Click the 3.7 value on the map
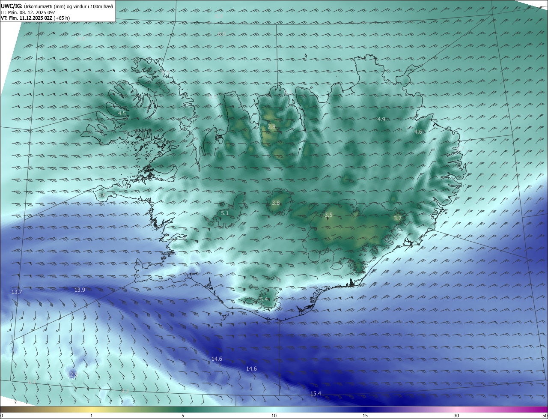Screen dimensions: 548x419 point(398,218)
